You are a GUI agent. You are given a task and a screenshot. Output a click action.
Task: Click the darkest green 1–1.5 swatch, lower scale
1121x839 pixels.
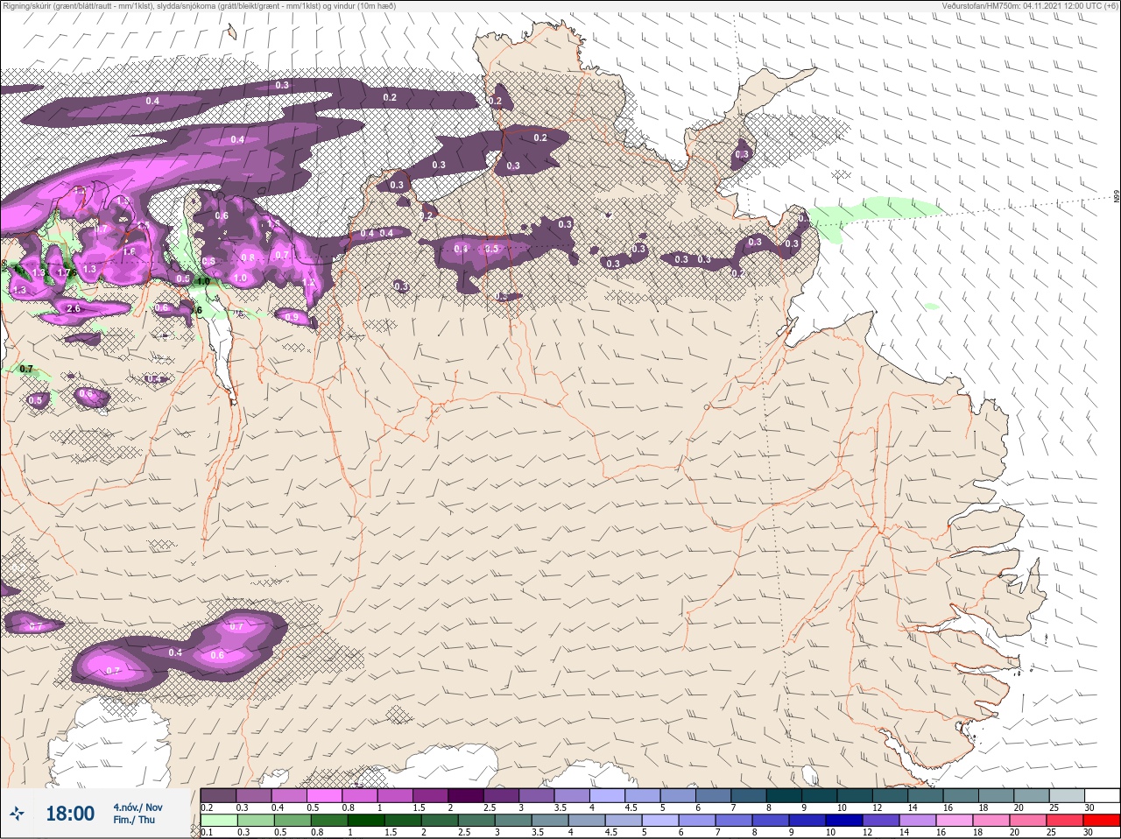(x=367, y=821)
